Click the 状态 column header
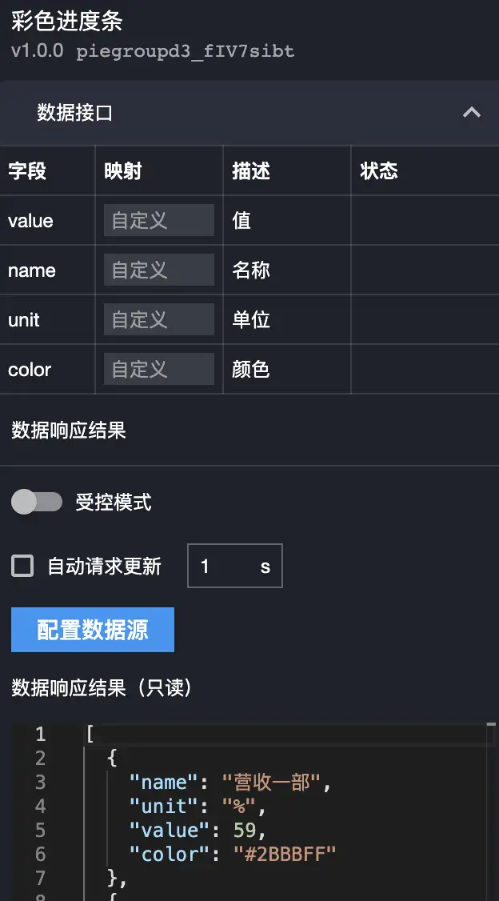The image size is (499, 901). pos(379,170)
